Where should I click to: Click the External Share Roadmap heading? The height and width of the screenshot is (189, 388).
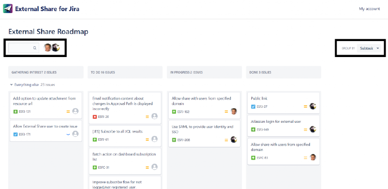point(48,31)
